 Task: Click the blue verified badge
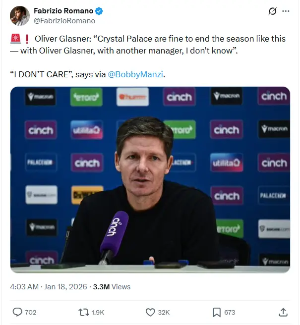pyautogui.click(x=99, y=11)
